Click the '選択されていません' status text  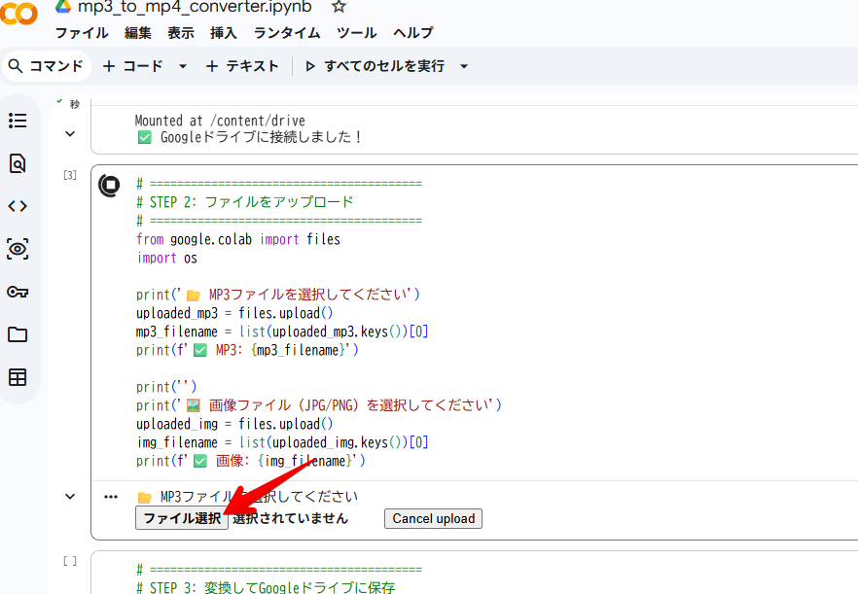tap(290, 518)
